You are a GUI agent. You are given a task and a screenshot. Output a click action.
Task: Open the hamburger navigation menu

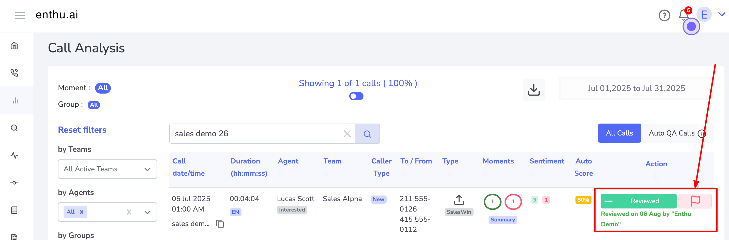point(20,15)
